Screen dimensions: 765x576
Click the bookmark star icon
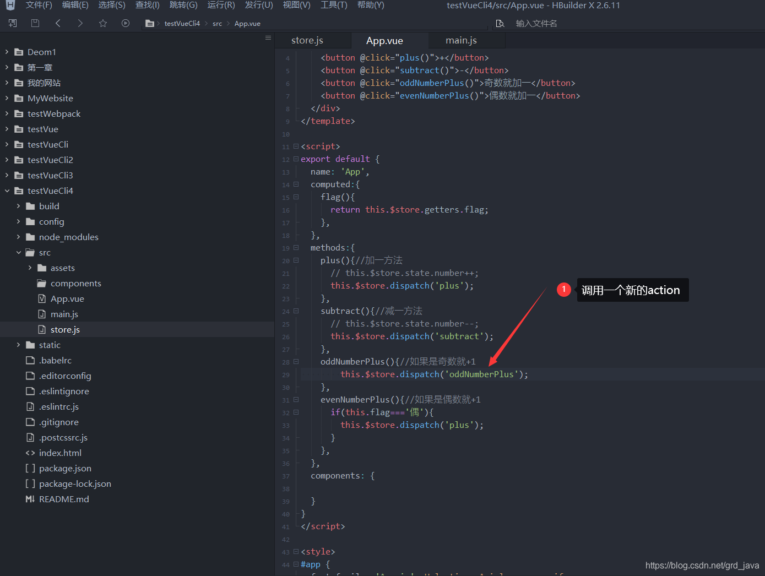click(103, 23)
